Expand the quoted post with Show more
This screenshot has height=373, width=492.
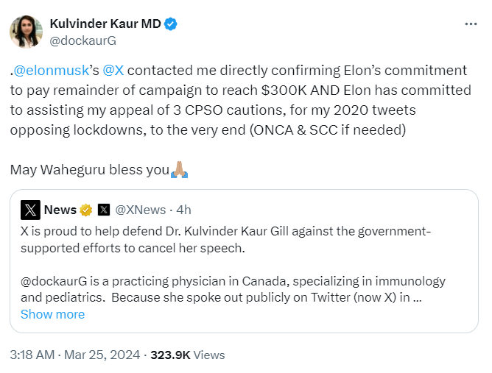point(52,314)
